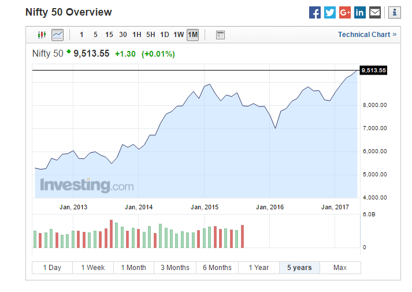Open the news list icon

pyautogui.click(x=220, y=35)
